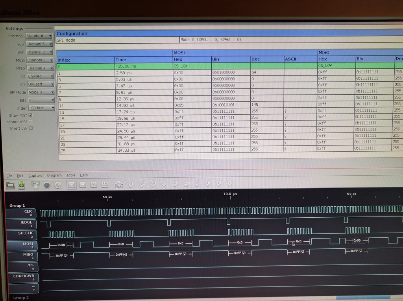
Task: Uncheck the Show /CS? checkbox
Action: click(31, 115)
